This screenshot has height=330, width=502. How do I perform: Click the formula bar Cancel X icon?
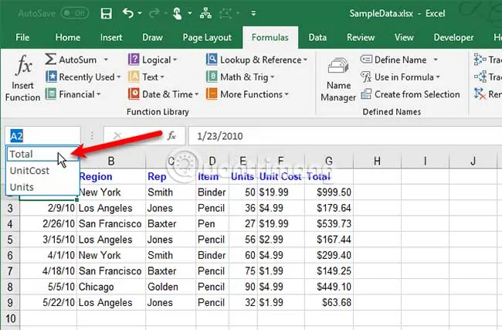[117, 136]
